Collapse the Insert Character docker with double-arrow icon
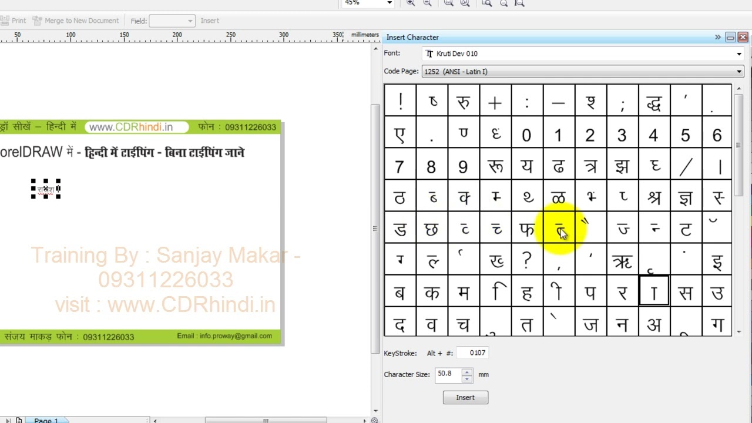This screenshot has width=752, height=423. [717, 37]
